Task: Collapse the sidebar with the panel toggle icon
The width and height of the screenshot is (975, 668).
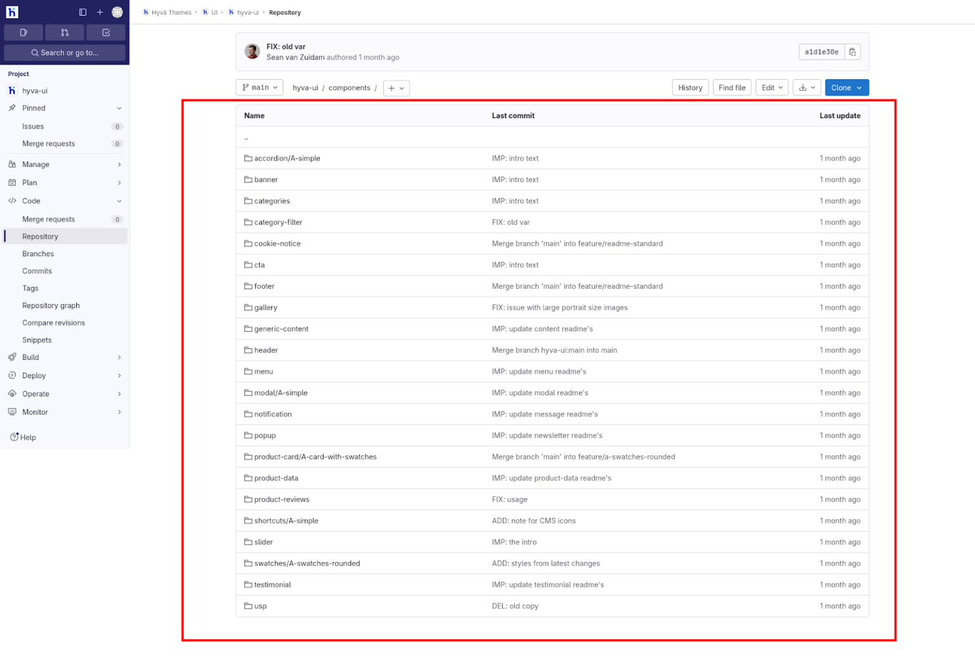Action: 83,11
